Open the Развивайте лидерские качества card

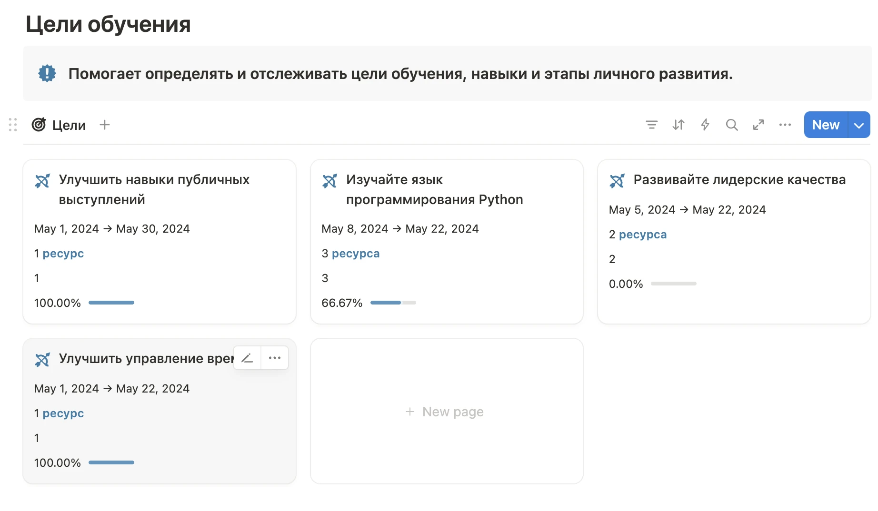point(739,180)
